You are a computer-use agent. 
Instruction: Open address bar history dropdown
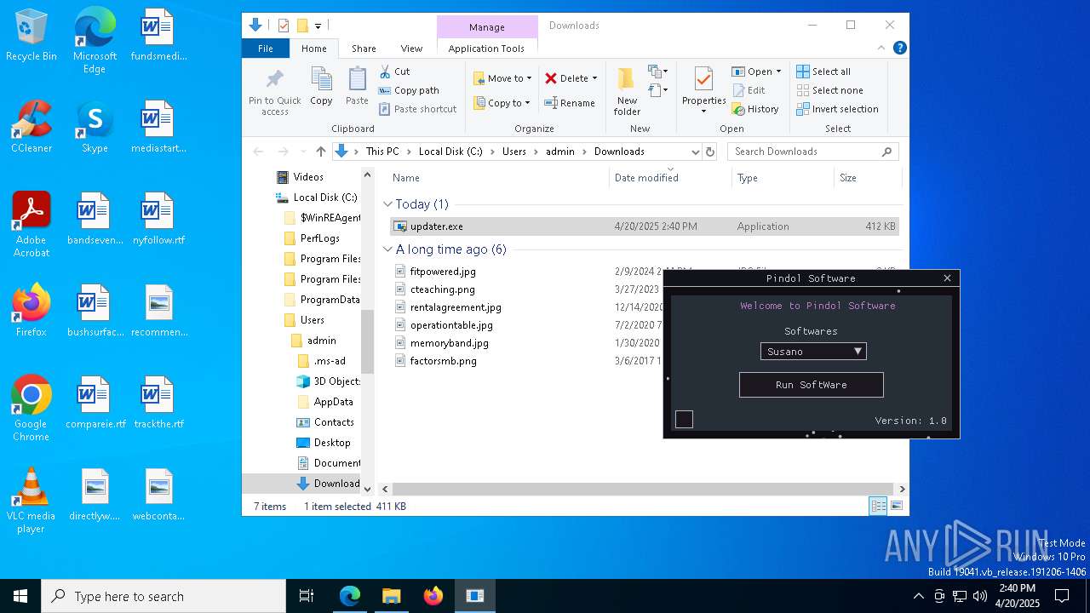pos(695,152)
